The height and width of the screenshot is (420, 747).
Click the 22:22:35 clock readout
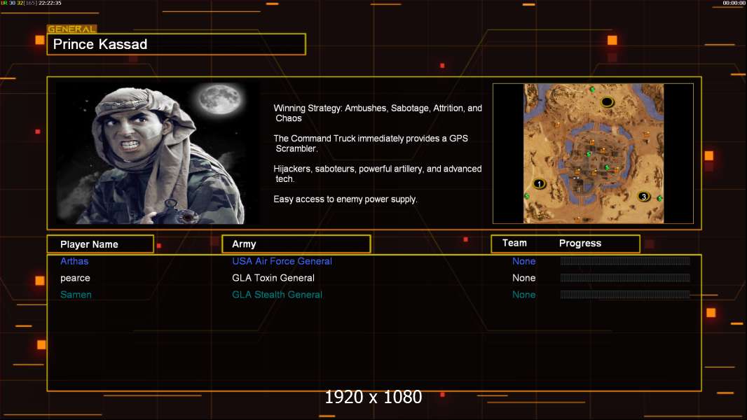click(x=50, y=3)
